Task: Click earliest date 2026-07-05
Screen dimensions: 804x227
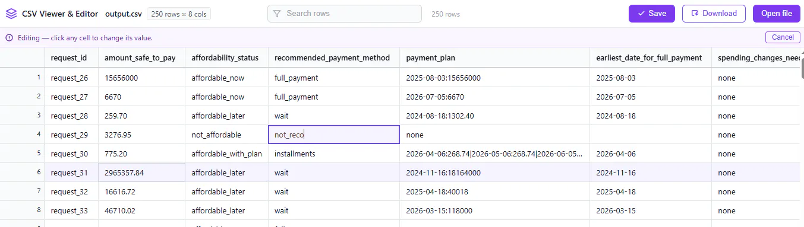Action: click(651, 97)
